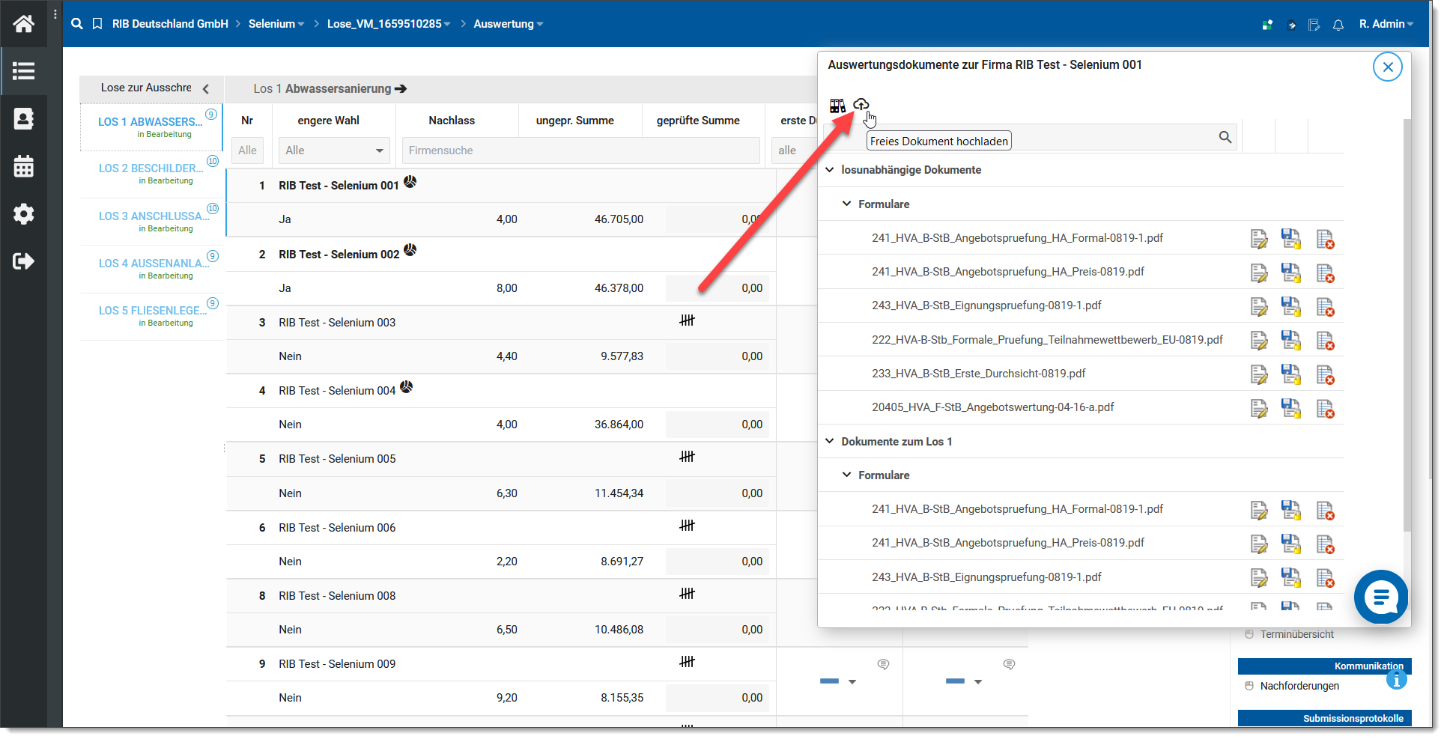1444x739 pixels.
Task: Click the Nachlass column header
Action: [x=452, y=121]
